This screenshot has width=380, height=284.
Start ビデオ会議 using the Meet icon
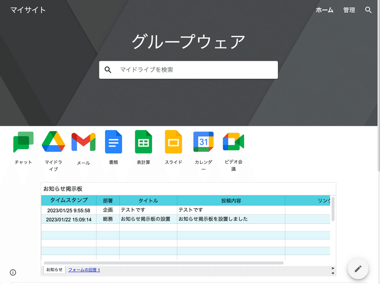233,142
